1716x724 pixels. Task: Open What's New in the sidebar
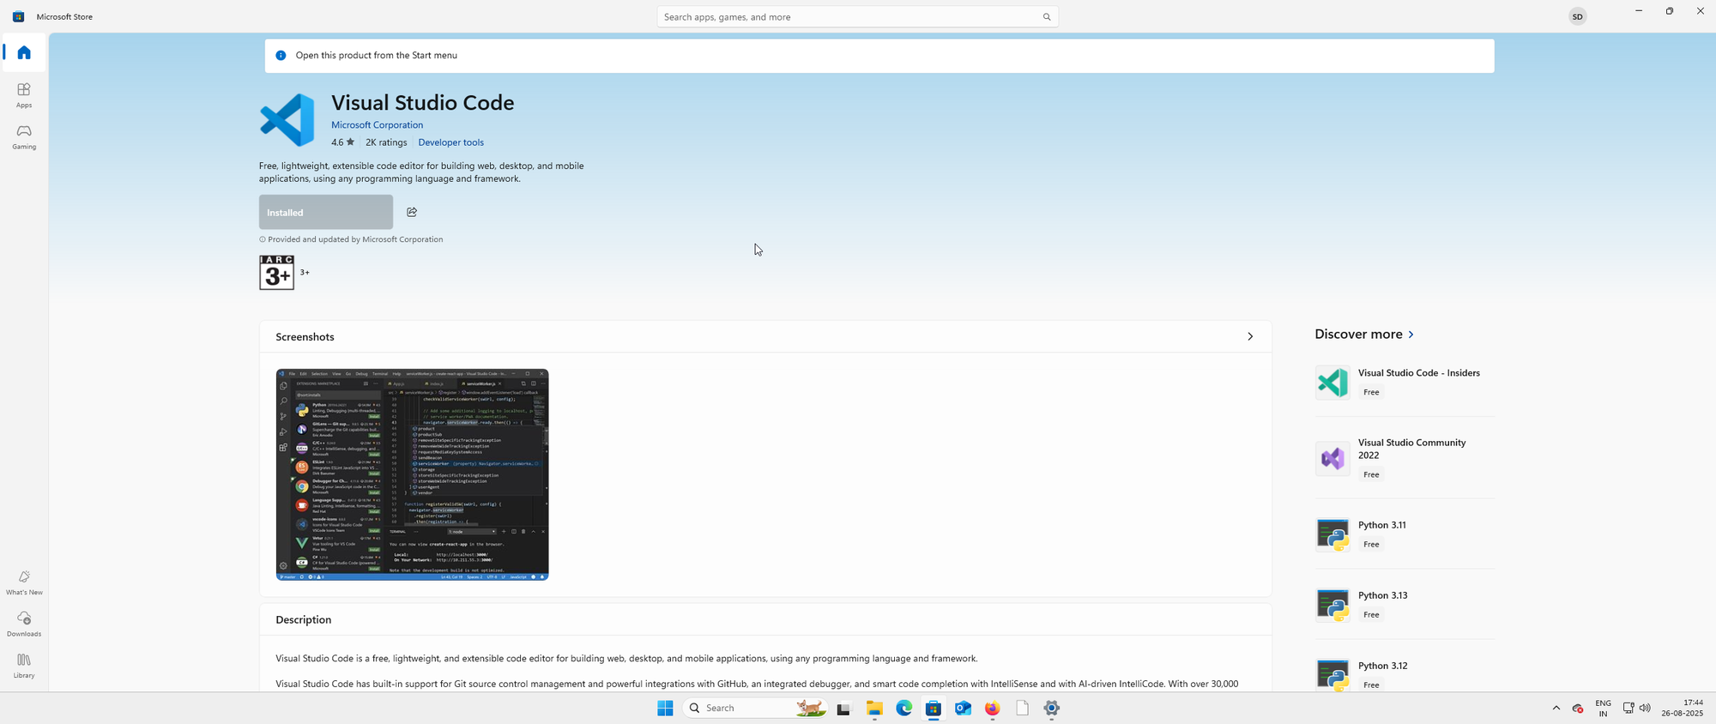[x=24, y=582]
